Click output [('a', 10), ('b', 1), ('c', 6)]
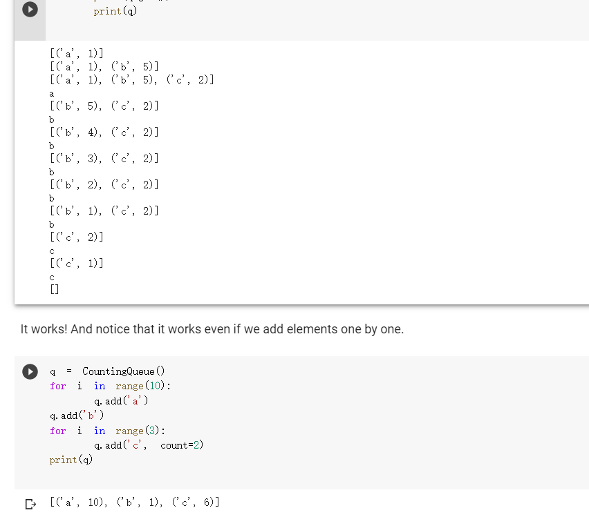The height and width of the screenshot is (528, 589). (135, 502)
